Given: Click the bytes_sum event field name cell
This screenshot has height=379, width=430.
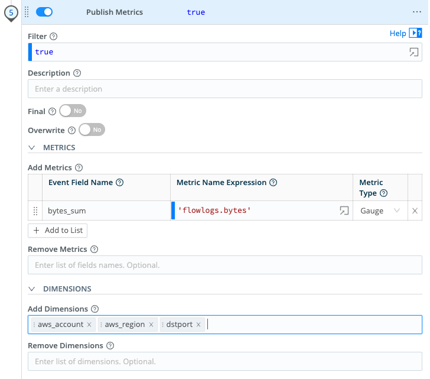Looking at the screenshot, I should point(106,210).
